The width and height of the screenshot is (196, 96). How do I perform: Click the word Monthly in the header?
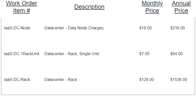coord(152,4)
